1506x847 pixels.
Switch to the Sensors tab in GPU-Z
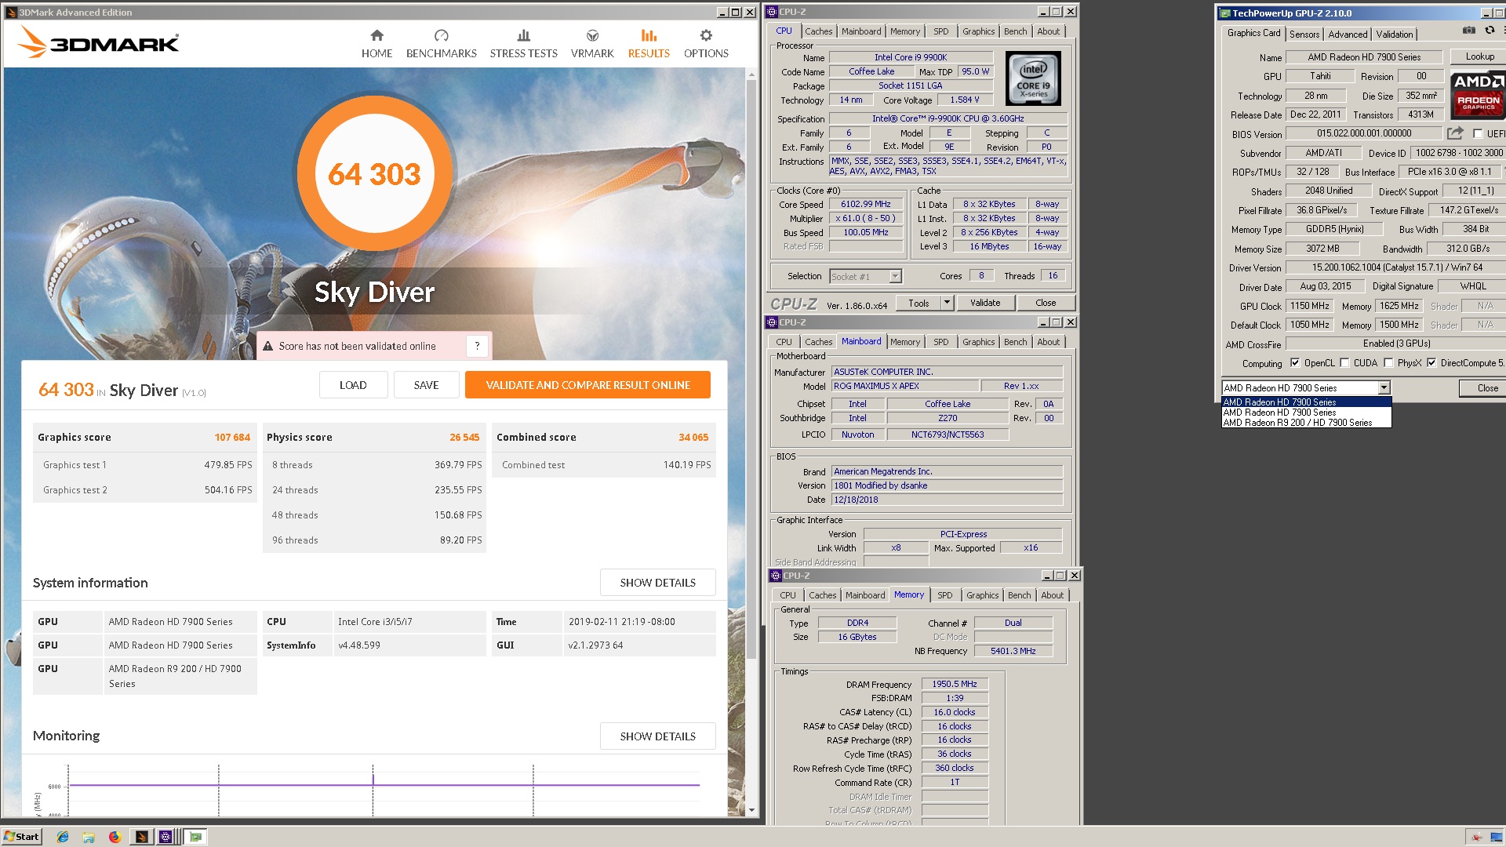click(x=1304, y=34)
